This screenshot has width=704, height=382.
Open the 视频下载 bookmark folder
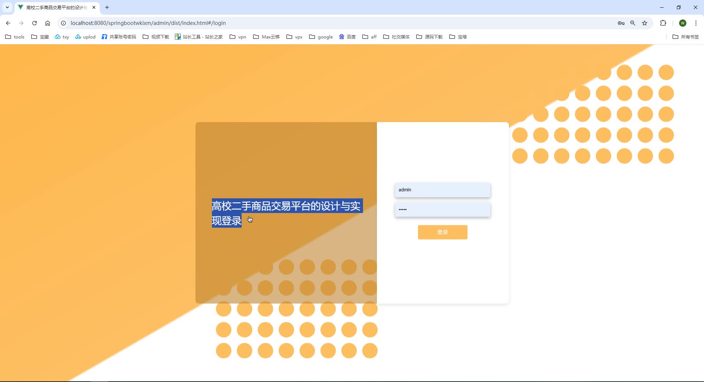coord(156,37)
